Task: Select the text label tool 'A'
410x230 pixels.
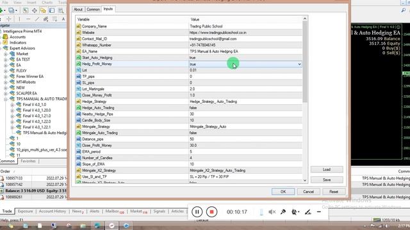Action: tap(63, 19)
